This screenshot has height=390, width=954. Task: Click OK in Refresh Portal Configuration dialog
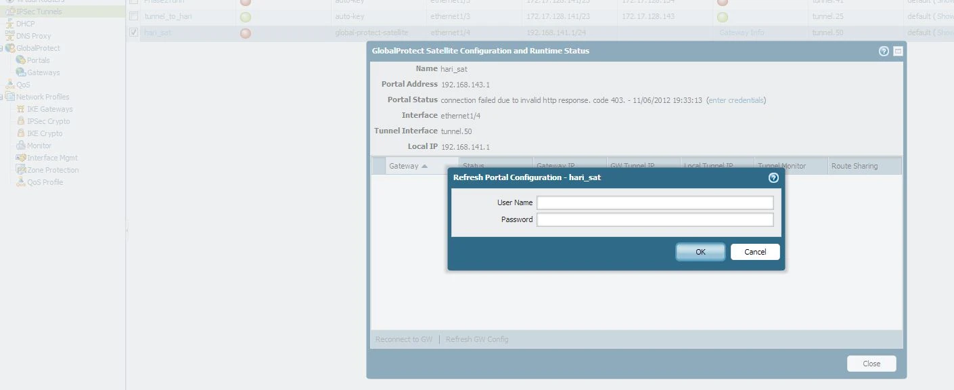[700, 252]
